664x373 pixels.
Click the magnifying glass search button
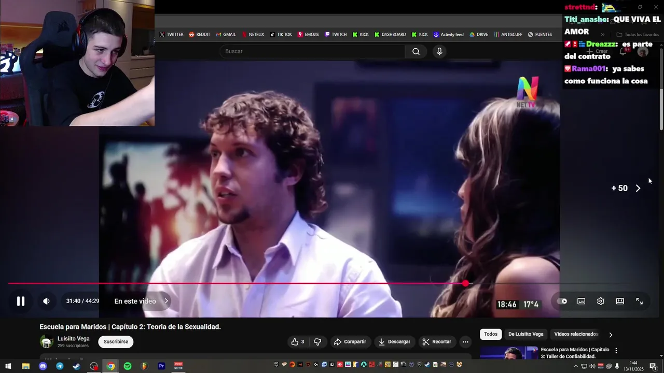pyautogui.click(x=416, y=51)
